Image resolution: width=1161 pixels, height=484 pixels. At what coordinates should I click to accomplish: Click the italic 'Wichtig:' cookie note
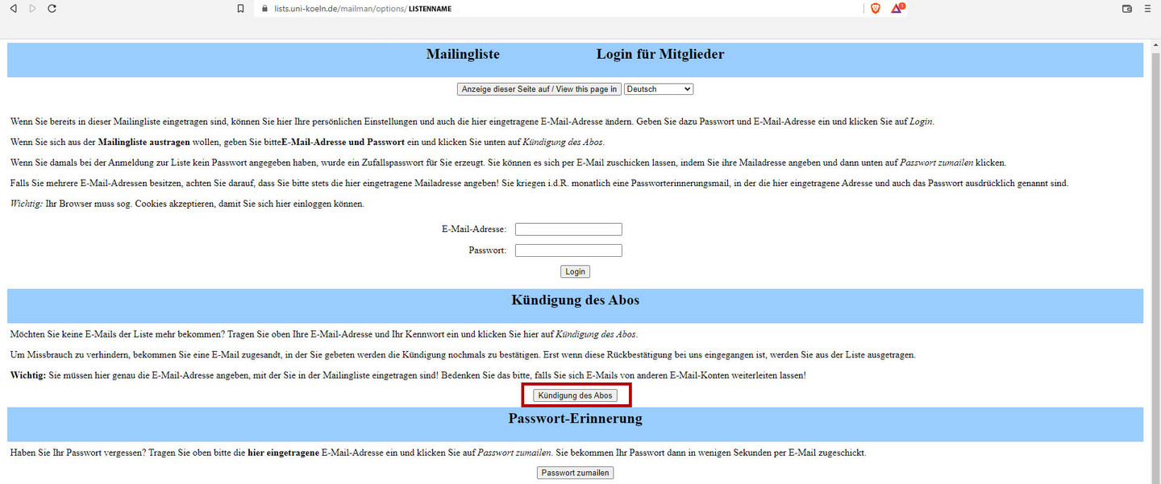tap(26, 204)
